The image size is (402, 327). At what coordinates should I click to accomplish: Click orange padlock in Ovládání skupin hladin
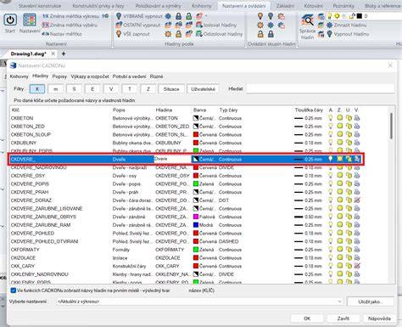point(260,34)
